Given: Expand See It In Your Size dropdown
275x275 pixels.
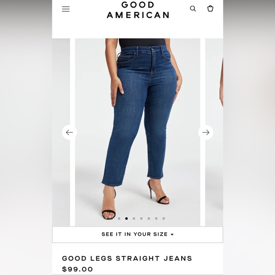Looking at the screenshot, I should coord(137,235).
